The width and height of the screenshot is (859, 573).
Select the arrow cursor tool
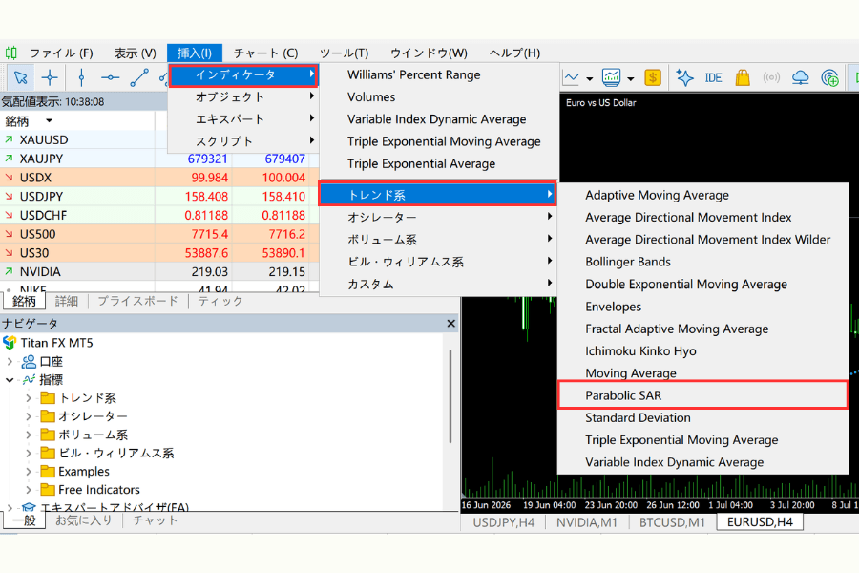coord(21,78)
